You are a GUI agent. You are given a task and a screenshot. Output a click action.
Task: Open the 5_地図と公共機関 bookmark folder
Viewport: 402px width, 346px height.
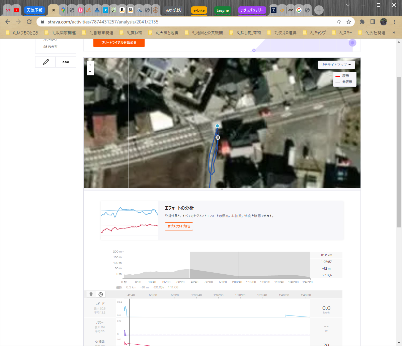[204, 33]
